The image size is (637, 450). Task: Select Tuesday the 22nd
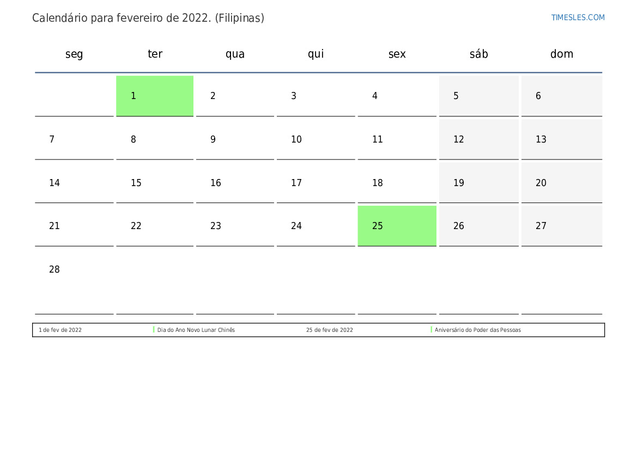[155, 226]
